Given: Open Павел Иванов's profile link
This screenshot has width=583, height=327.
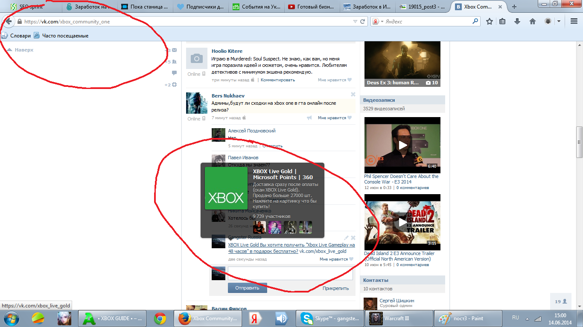Looking at the screenshot, I should (x=243, y=158).
